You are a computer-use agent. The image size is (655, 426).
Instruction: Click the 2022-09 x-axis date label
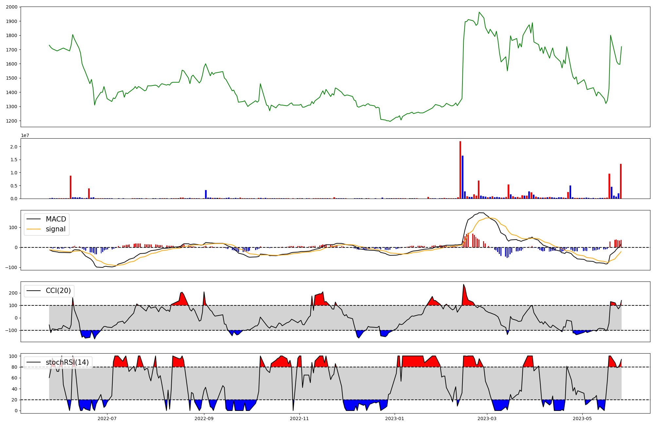tap(204, 418)
